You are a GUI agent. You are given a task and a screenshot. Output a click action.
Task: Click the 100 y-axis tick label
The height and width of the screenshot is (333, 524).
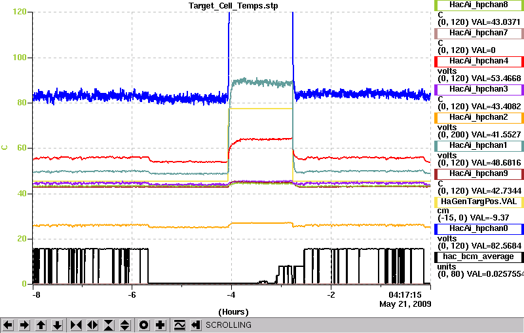pyautogui.click(x=20, y=58)
